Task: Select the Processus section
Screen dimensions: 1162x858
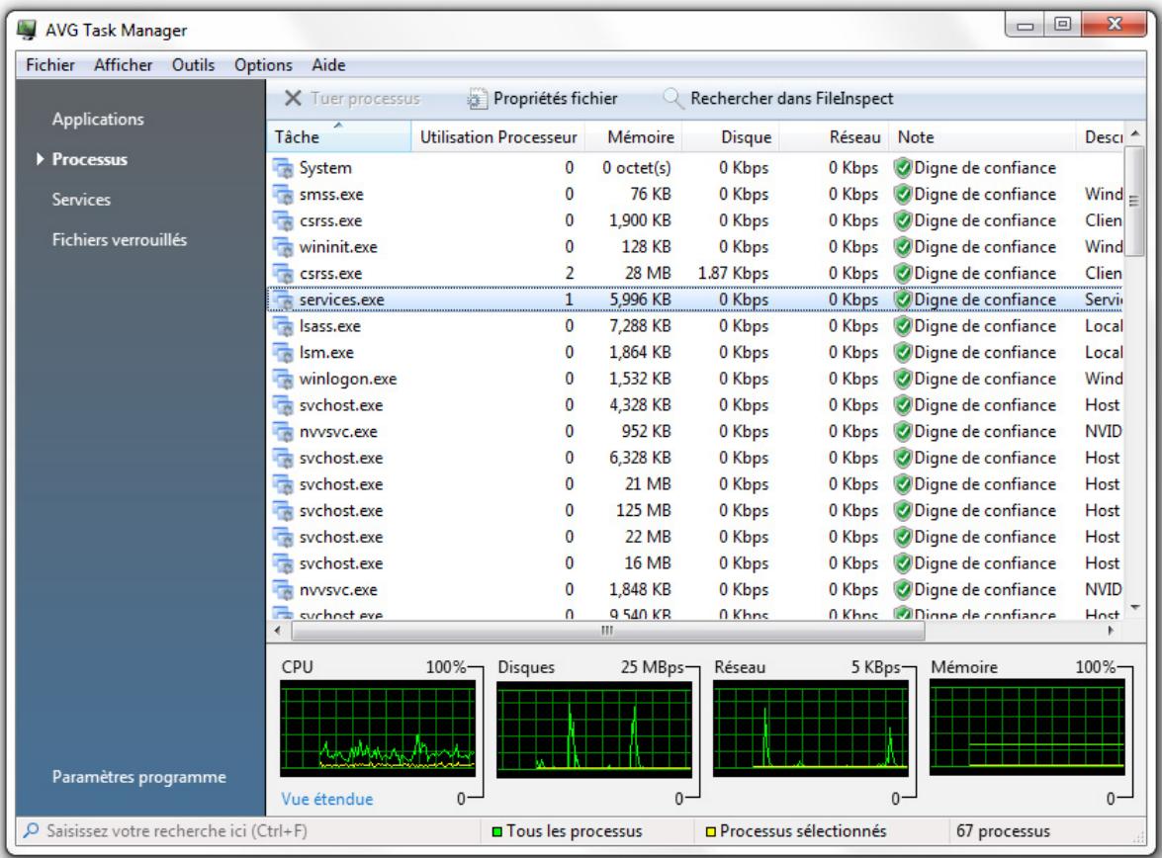Action: [x=90, y=159]
